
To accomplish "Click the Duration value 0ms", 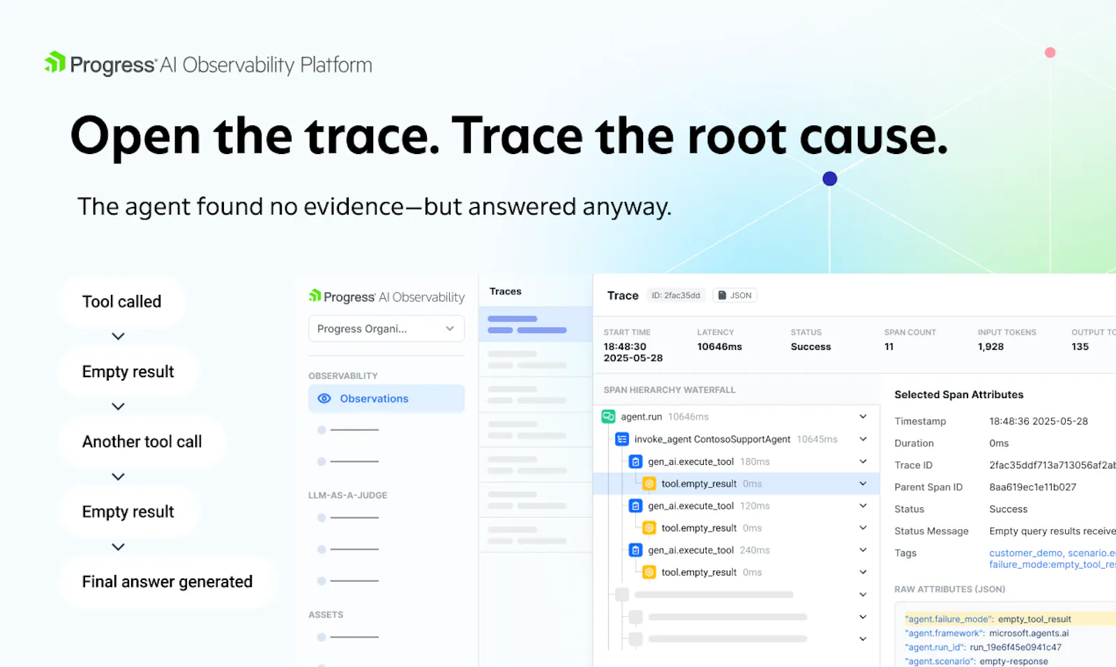I will click(1000, 443).
